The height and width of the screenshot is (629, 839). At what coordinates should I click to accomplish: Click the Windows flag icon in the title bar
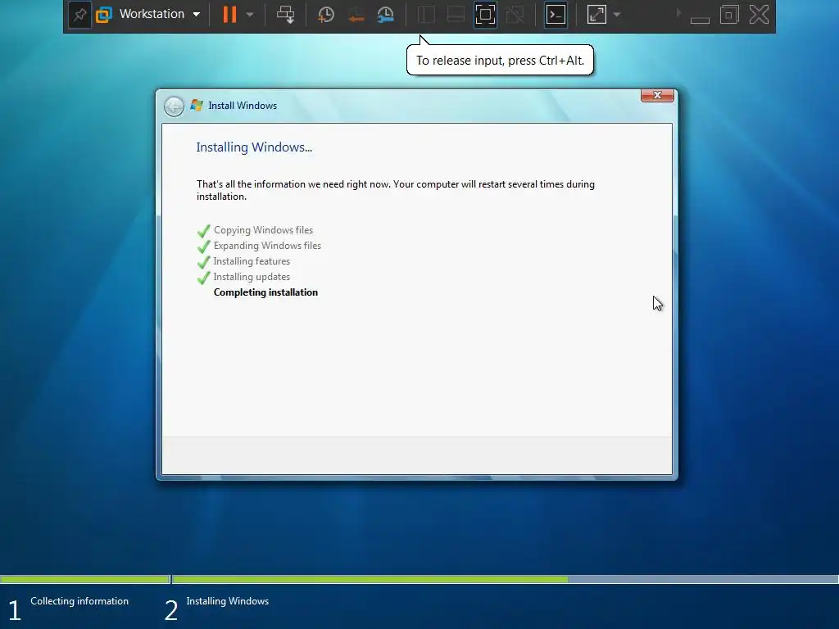coord(197,106)
